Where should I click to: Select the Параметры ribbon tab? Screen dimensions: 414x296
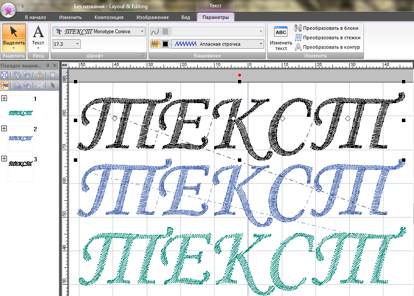pyautogui.click(x=215, y=17)
